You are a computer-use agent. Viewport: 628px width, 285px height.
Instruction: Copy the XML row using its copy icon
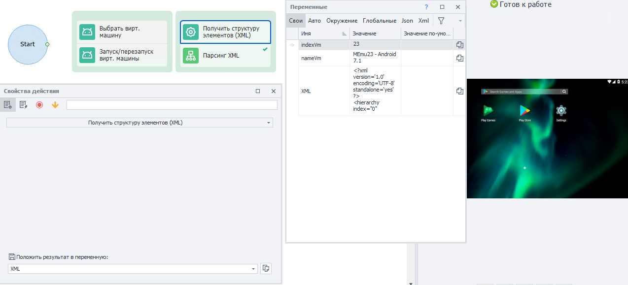click(459, 91)
